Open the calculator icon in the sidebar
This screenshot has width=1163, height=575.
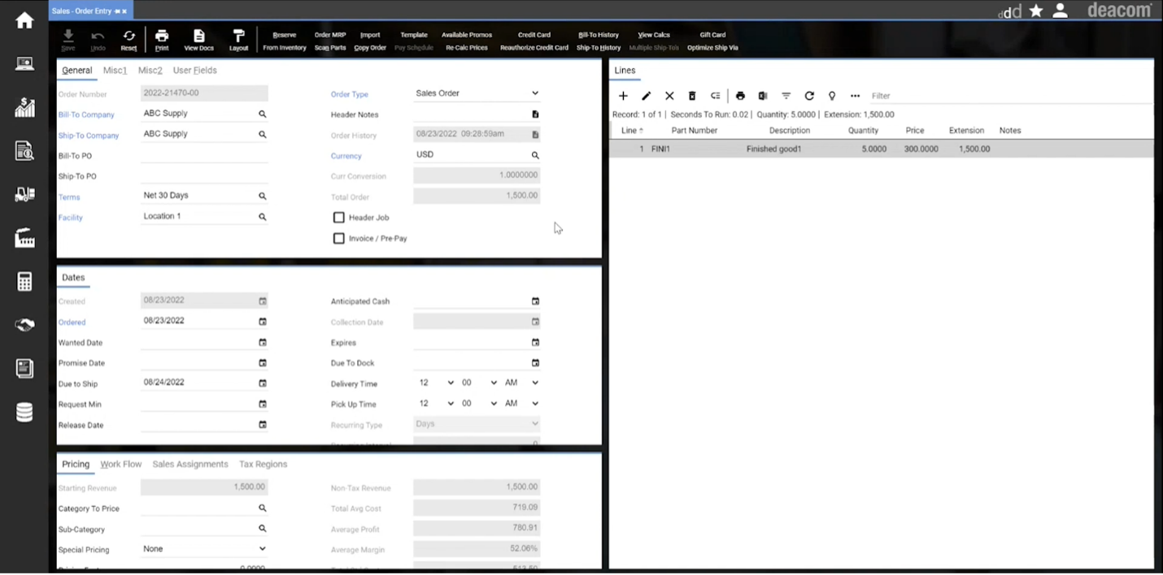tap(24, 282)
